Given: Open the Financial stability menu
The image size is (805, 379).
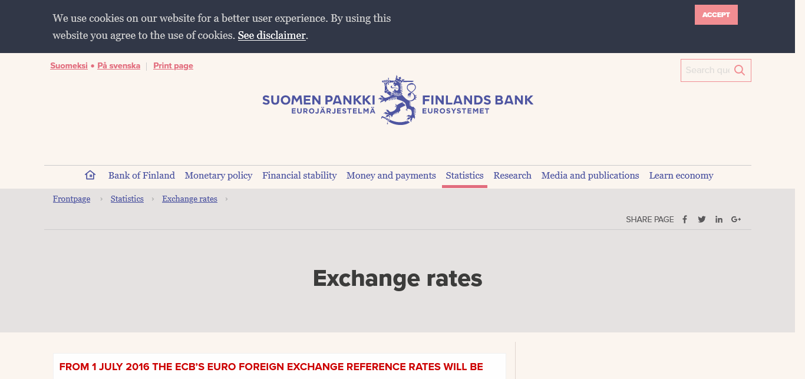Looking at the screenshot, I should [299, 176].
